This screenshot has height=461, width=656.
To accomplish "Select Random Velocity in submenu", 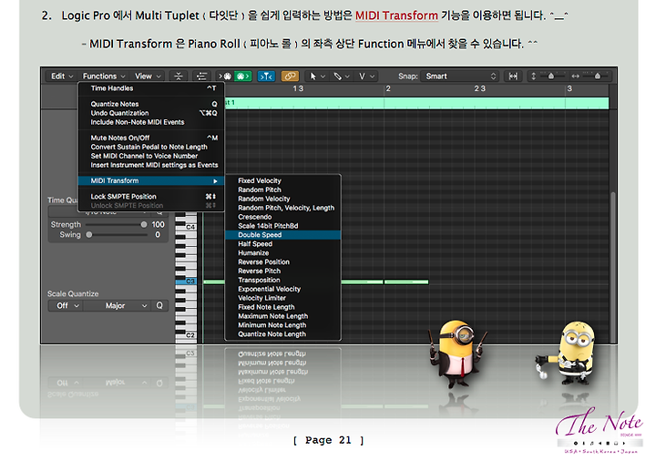I will (282, 199).
